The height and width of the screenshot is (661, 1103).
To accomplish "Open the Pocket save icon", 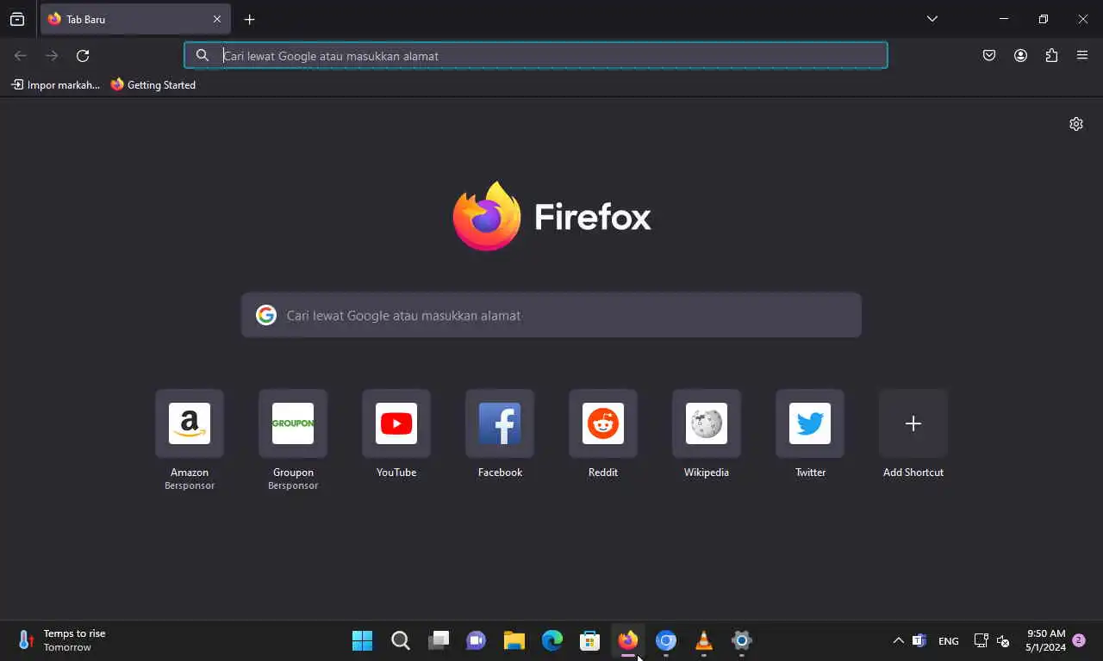I will tap(989, 56).
